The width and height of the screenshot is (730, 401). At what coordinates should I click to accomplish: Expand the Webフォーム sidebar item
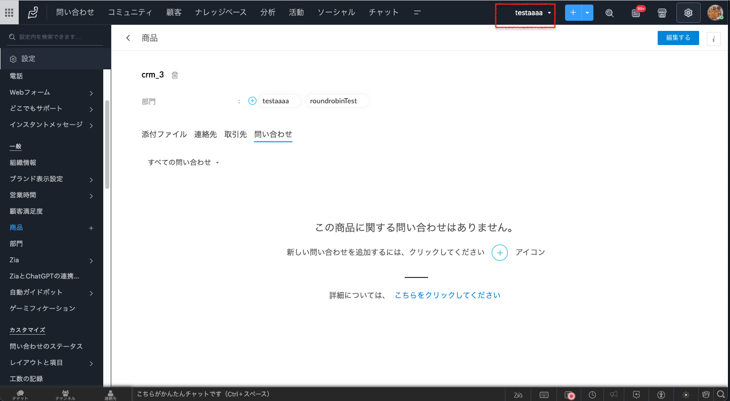(x=91, y=93)
